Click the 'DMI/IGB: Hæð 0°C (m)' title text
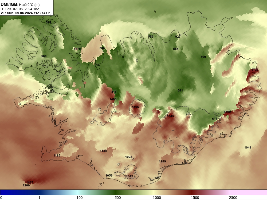Screen dimensions: 267x200 point(20,5)
